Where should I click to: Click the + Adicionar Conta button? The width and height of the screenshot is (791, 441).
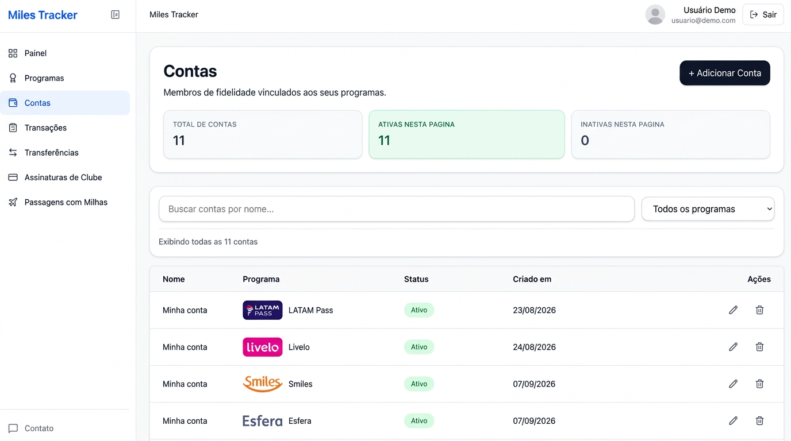724,73
